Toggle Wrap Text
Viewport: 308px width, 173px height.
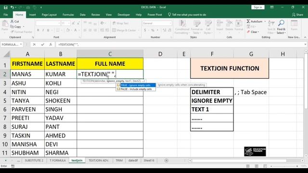coord(120,23)
